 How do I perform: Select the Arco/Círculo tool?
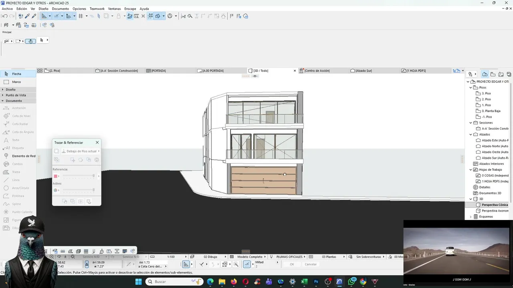point(18,188)
